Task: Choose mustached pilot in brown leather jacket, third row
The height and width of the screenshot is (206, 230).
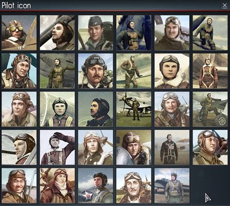Action: coord(172,109)
